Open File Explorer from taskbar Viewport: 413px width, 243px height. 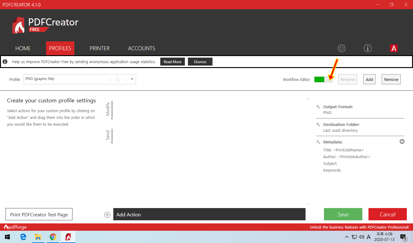pyautogui.click(x=38, y=237)
